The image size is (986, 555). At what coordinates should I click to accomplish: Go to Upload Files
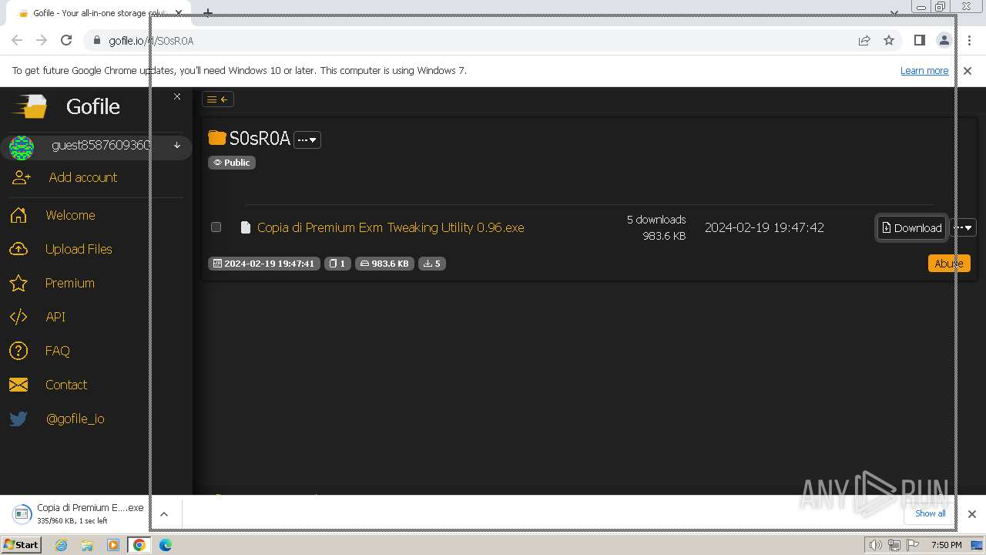79,249
